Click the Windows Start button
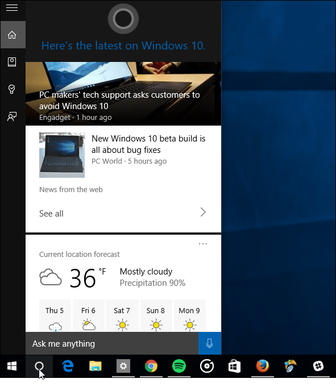 tap(12, 366)
